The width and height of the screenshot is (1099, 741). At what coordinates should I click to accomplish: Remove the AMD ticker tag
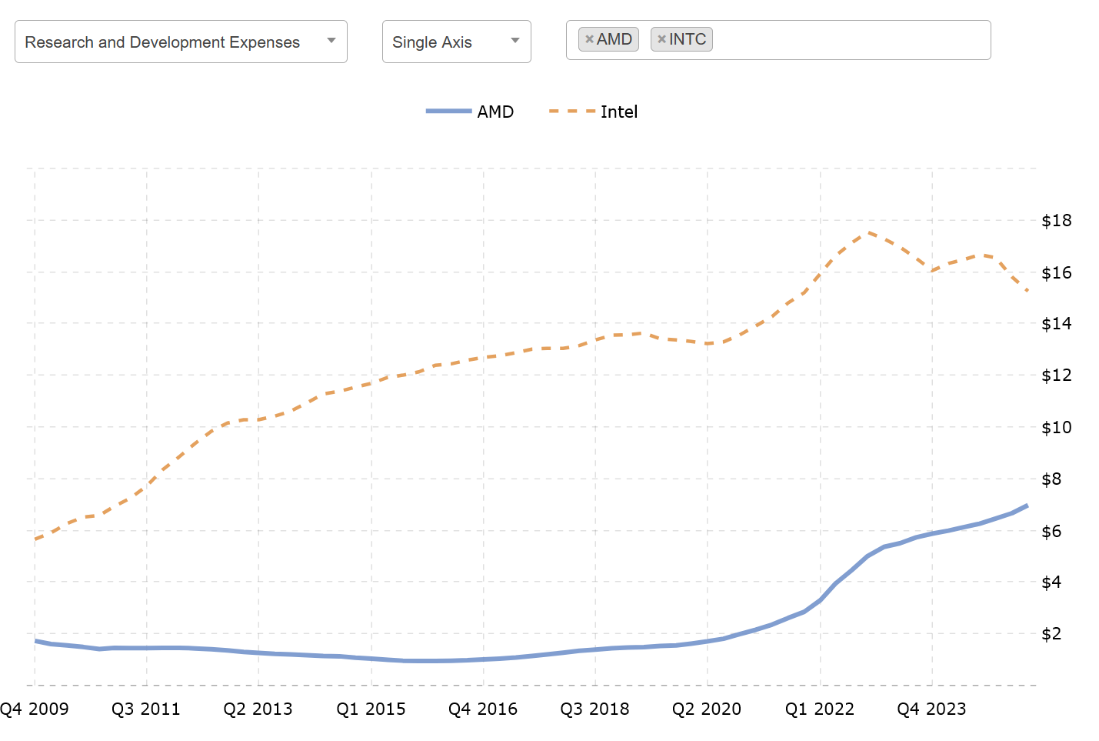tap(589, 39)
